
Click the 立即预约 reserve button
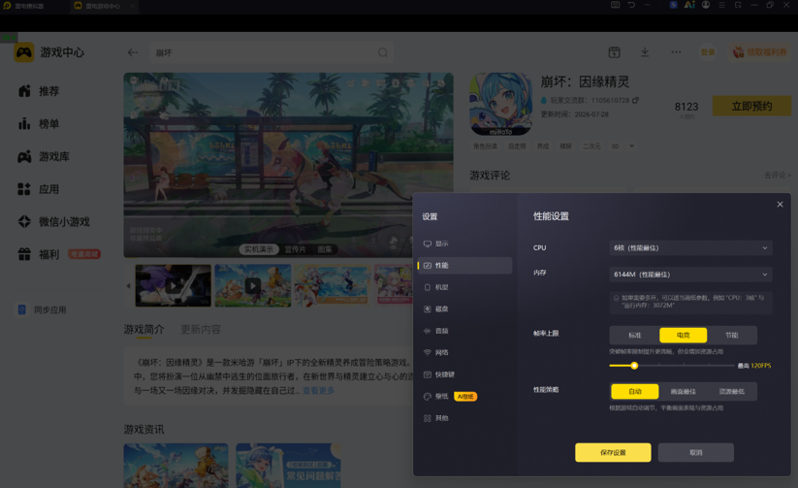coord(751,106)
